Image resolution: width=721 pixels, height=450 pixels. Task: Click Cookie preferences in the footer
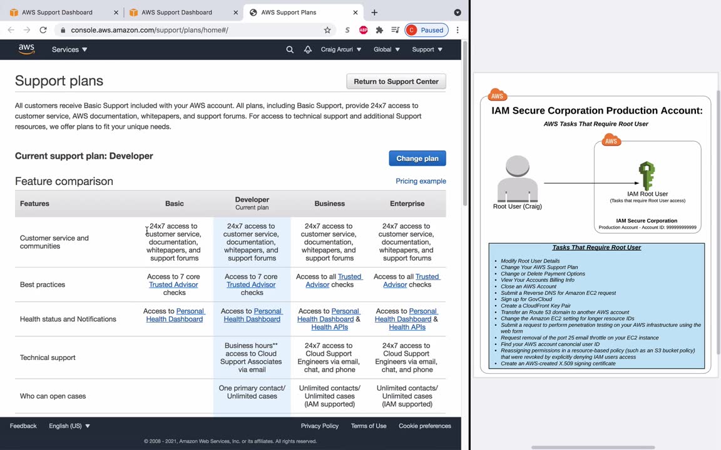(x=425, y=426)
